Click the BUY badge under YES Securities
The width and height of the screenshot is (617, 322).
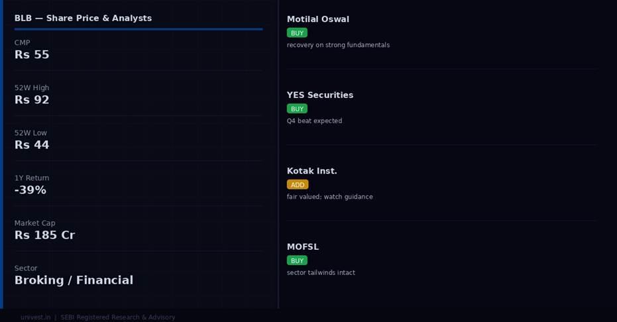point(297,109)
